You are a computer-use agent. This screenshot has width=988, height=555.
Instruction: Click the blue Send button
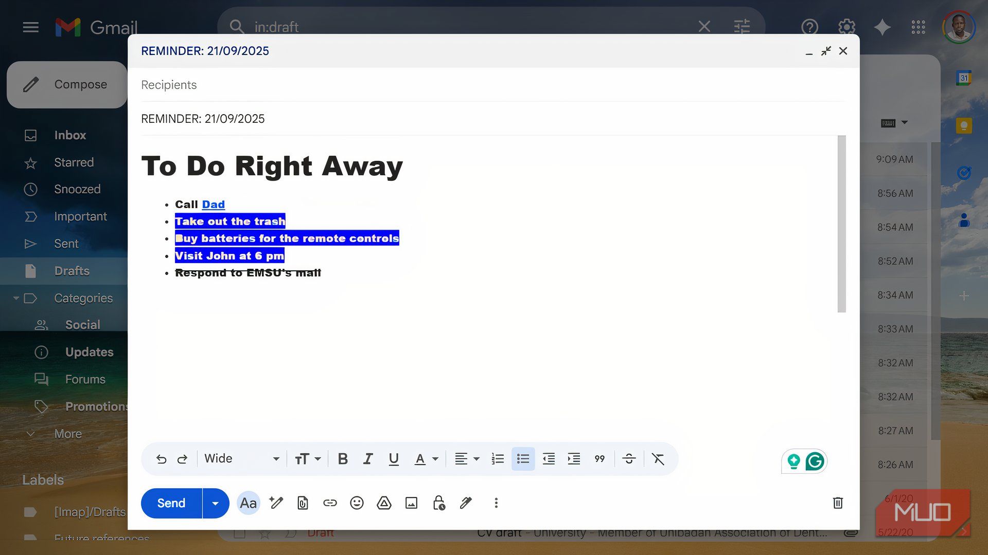171,503
